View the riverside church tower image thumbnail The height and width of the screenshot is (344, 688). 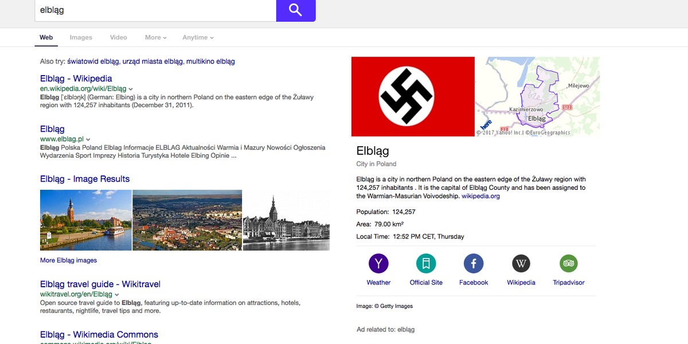click(x=86, y=220)
